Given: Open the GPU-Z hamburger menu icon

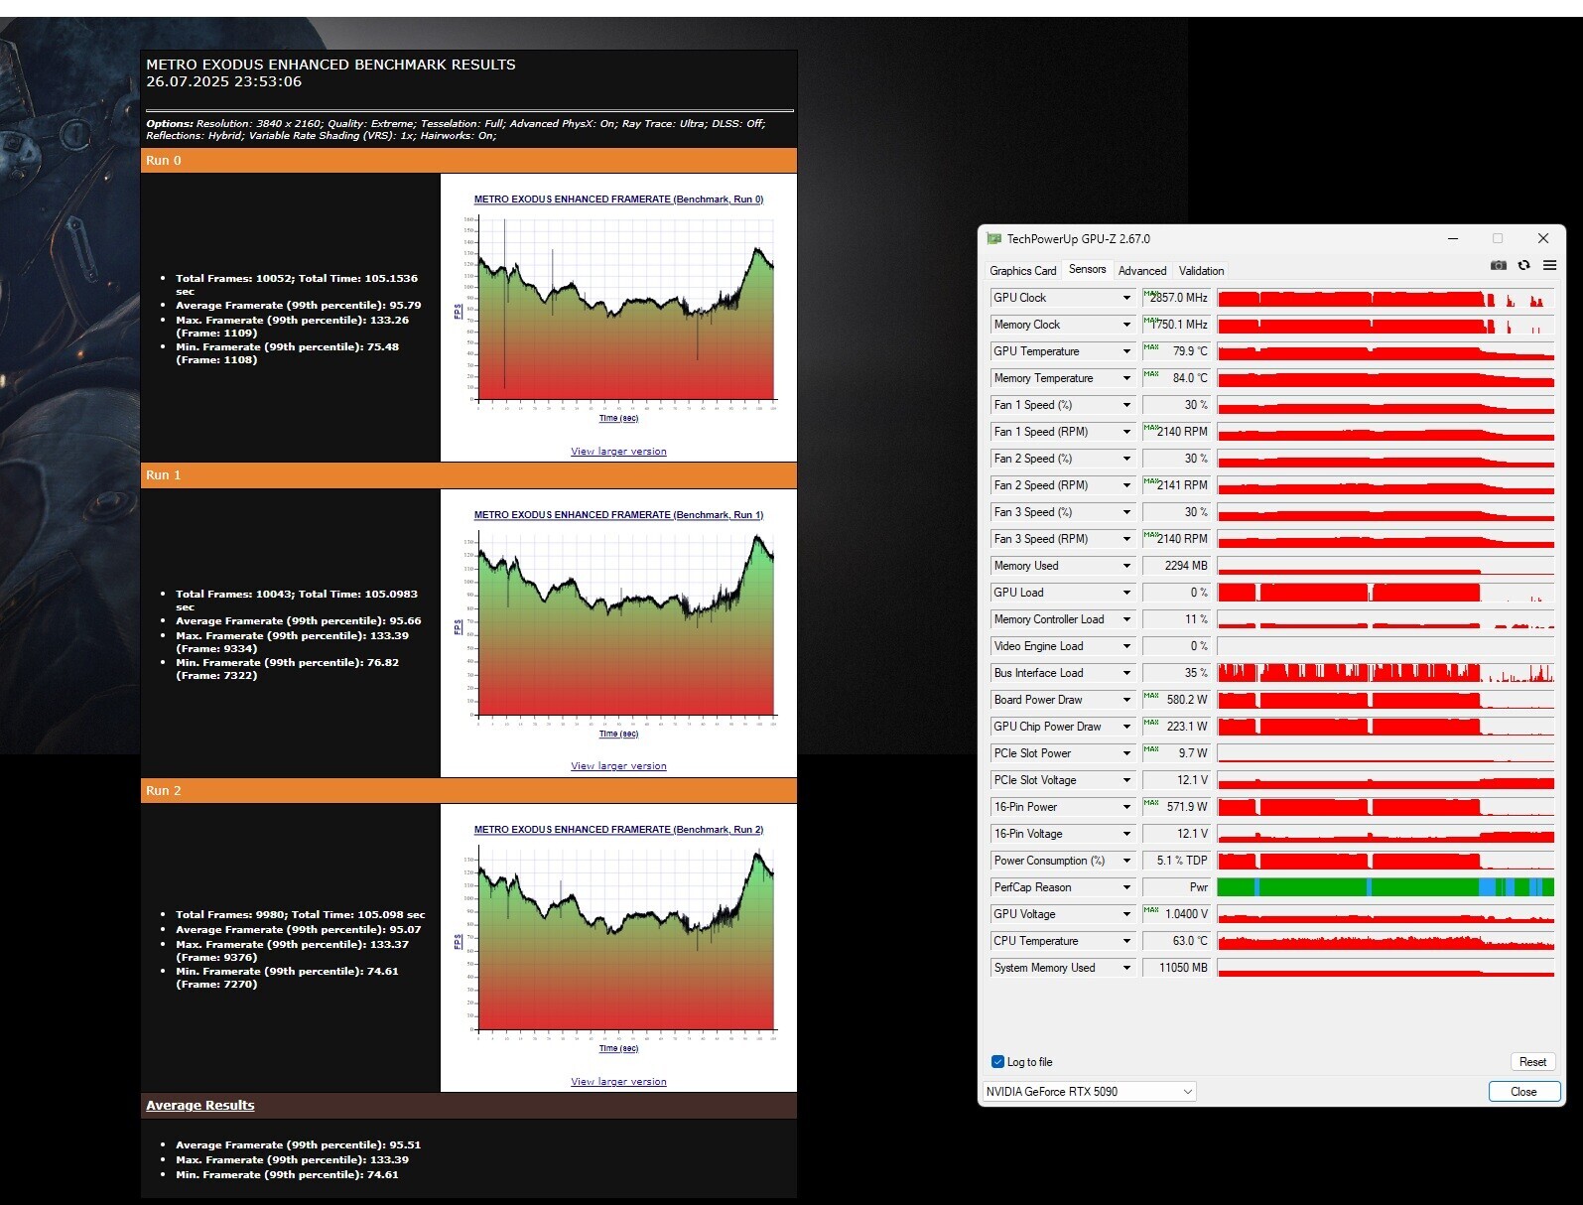Looking at the screenshot, I should (1549, 266).
